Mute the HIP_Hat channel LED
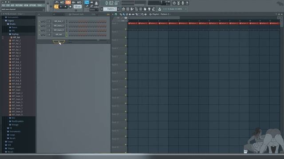The image size is (284, 159). [39, 34]
